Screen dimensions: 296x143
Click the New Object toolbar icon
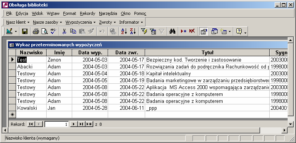pos(223,31)
